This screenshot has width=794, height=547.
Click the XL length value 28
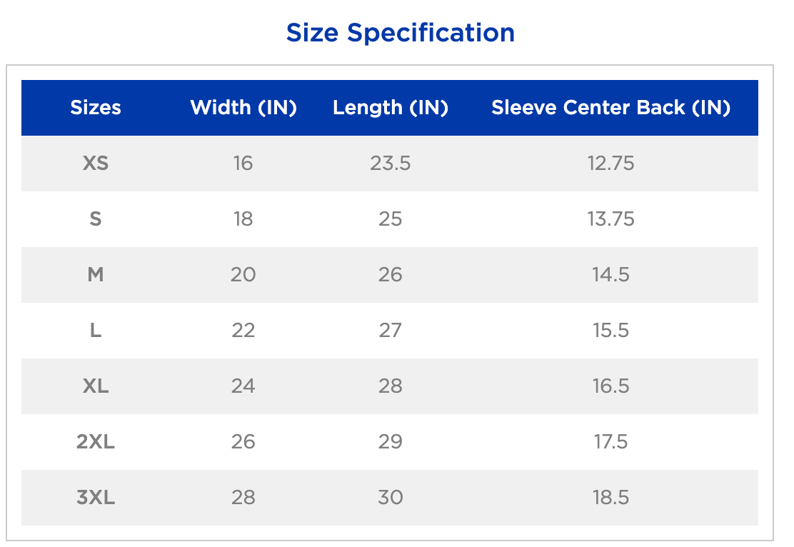pos(391,386)
